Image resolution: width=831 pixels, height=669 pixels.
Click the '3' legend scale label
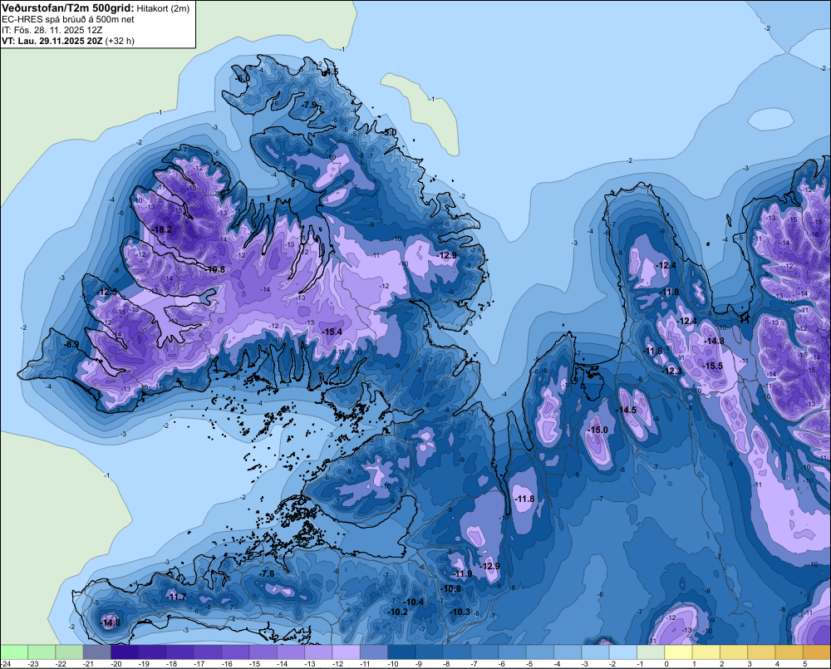coord(750,664)
